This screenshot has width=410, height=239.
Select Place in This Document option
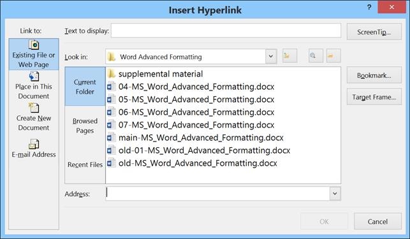(x=34, y=86)
